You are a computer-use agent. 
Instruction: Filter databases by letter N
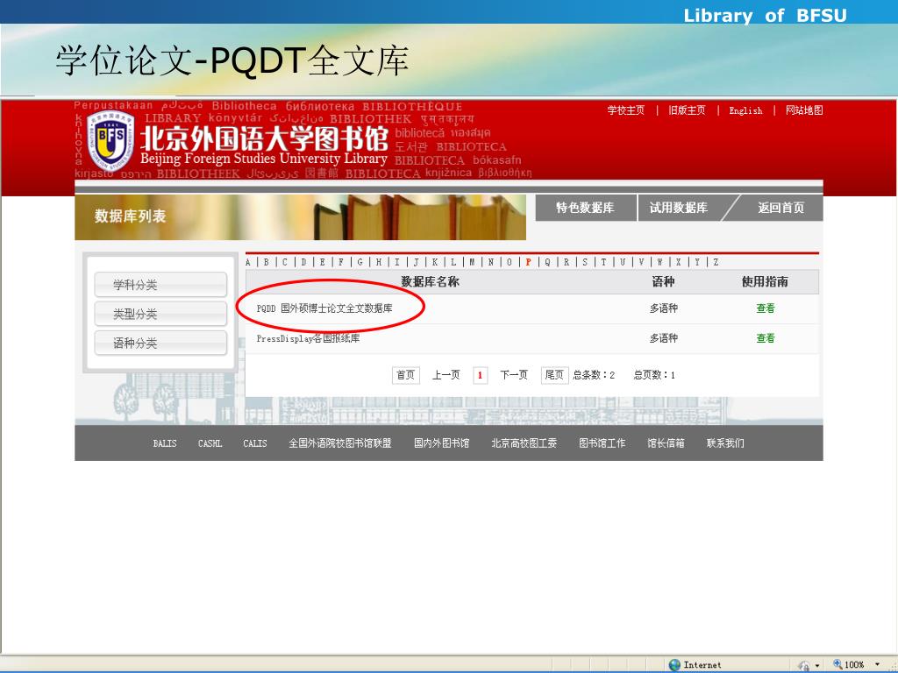(491, 262)
